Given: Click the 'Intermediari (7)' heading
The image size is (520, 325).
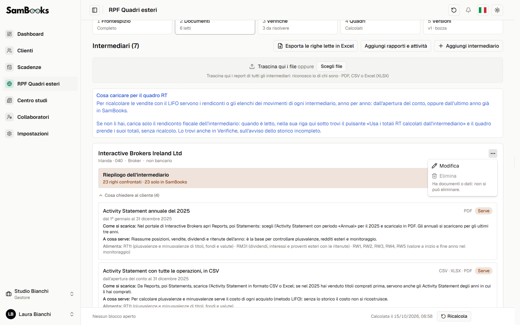Looking at the screenshot, I should coord(116,46).
